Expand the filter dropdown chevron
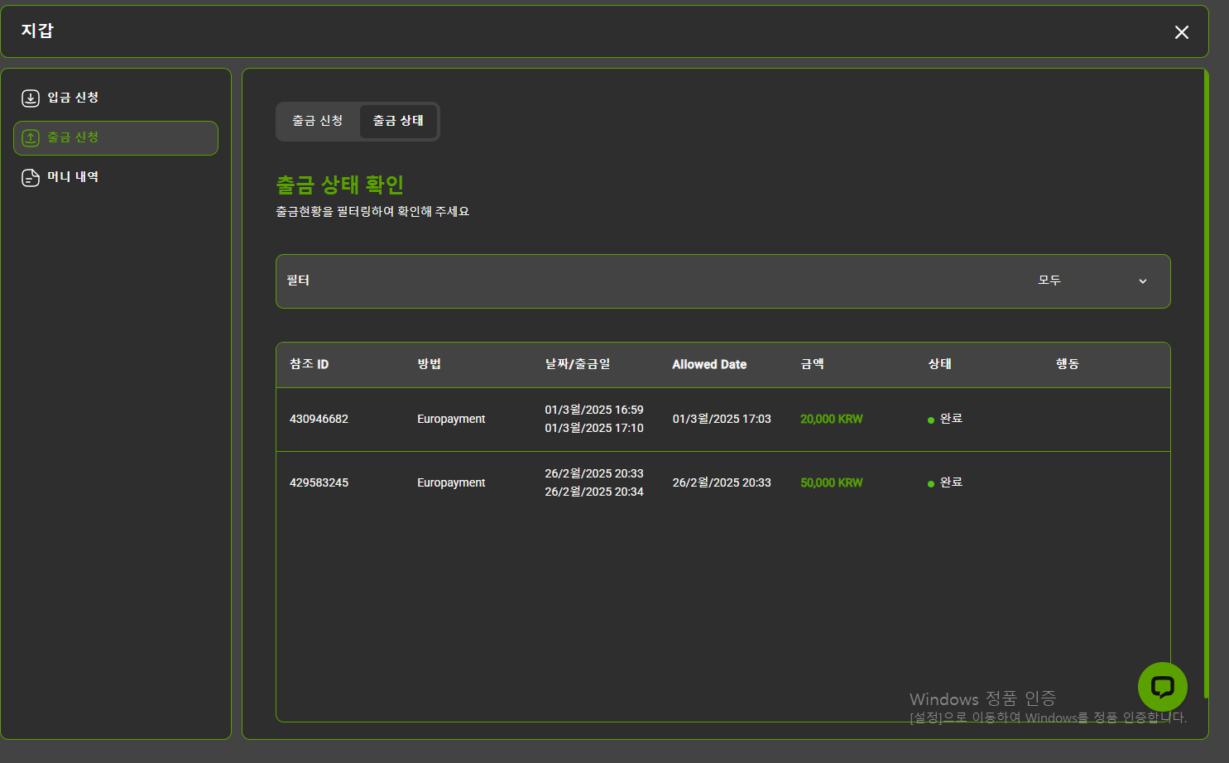Viewport: 1229px width, 763px height. (1142, 281)
